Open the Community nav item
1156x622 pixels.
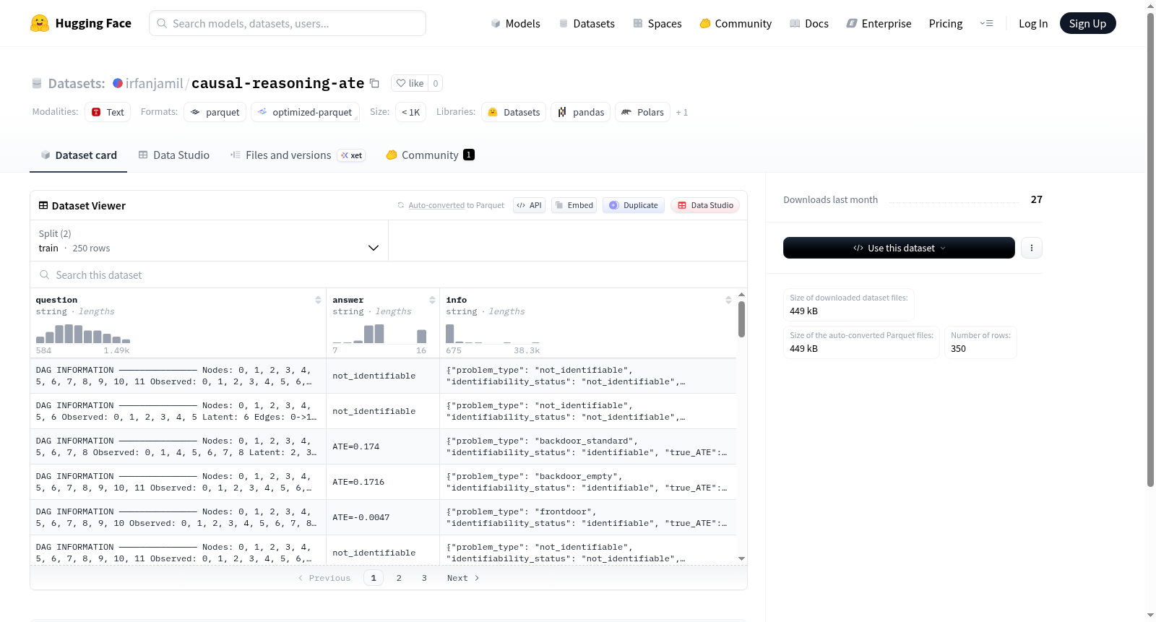coord(736,23)
